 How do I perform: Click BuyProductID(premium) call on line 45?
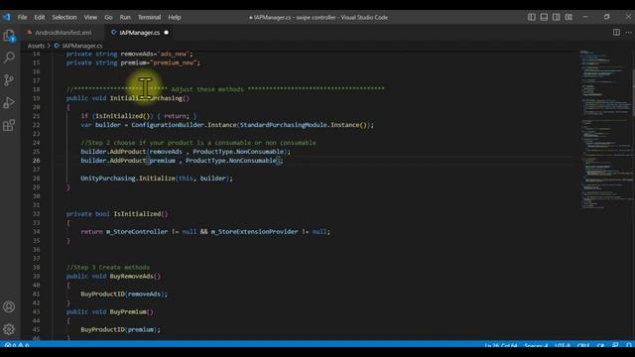120,329
